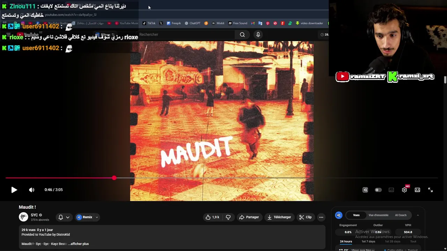Select the Vue d'ensemble tab

click(x=378, y=215)
